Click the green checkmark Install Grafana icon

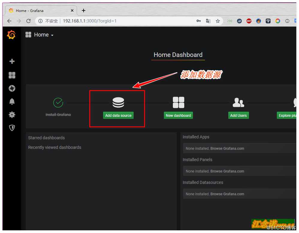58,103
